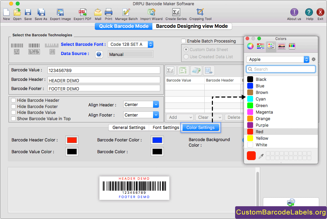Select Custom Data Sheet radio button
Viewport: 327px width, 219px height.
186,49
